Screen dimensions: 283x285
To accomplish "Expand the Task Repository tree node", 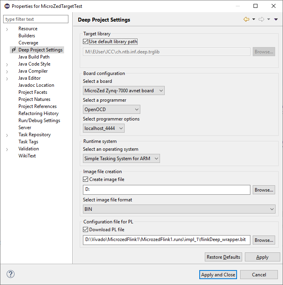I will 7,135.
